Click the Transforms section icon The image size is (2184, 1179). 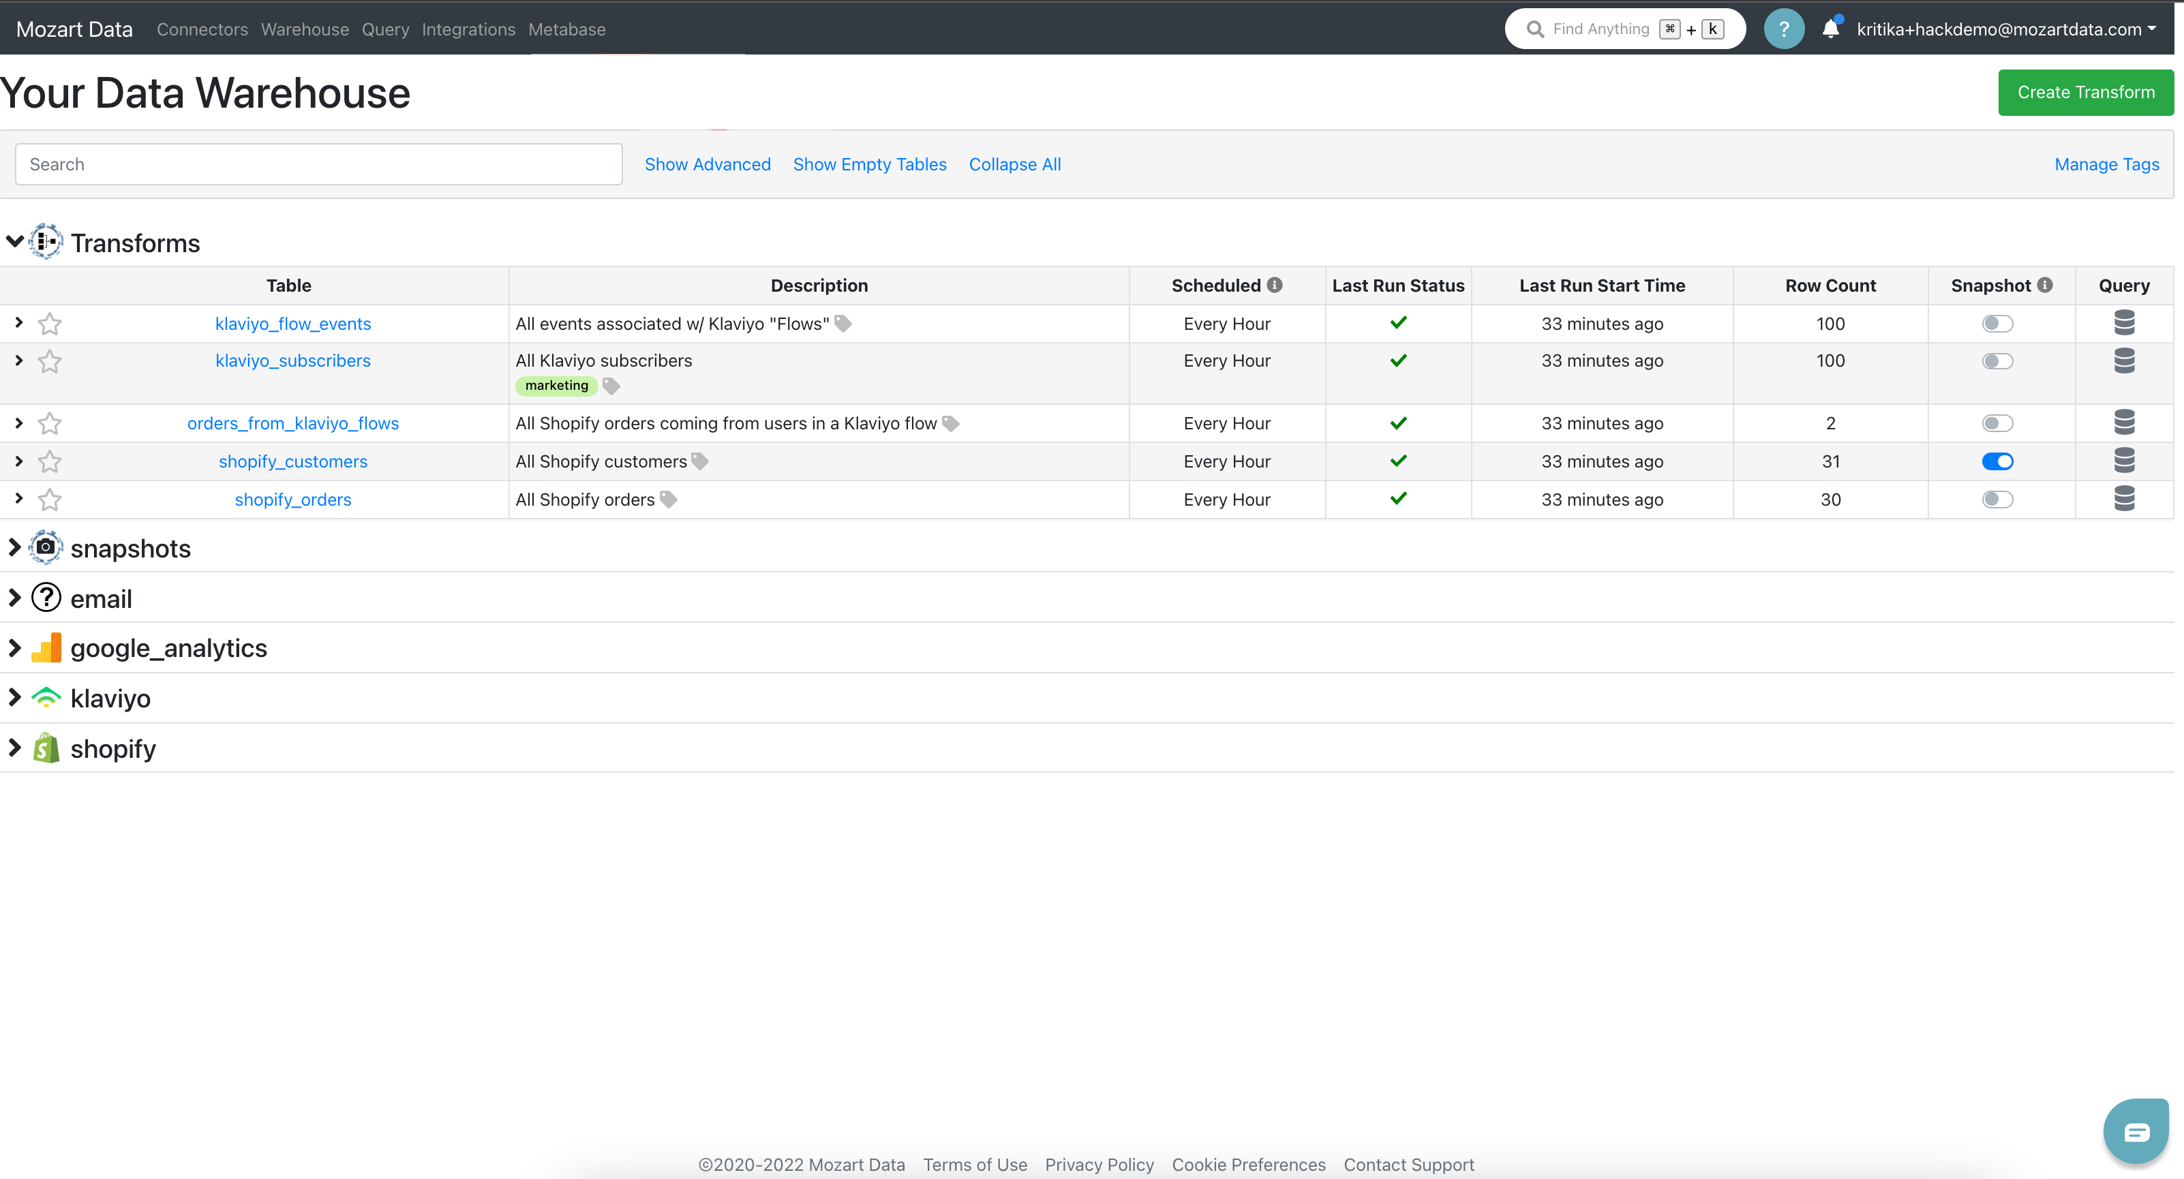[46, 241]
